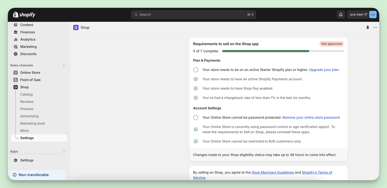The image size is (387, 188).
Task: Pin the Shop app icon
Action: (368, 27)
